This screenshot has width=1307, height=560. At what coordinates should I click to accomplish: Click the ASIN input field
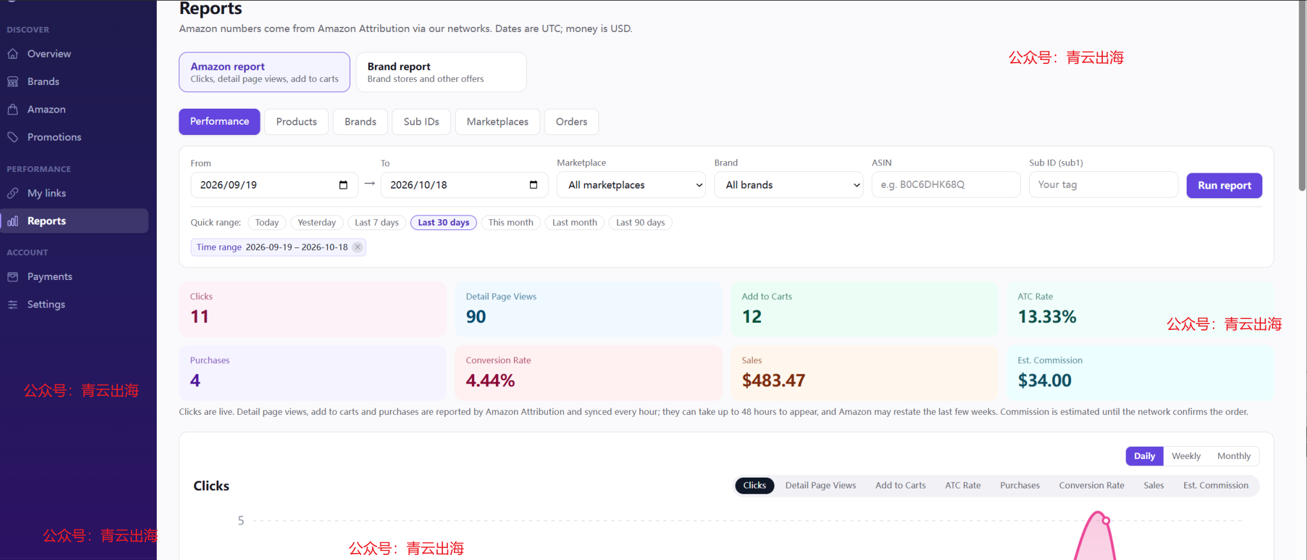(946, 185)
